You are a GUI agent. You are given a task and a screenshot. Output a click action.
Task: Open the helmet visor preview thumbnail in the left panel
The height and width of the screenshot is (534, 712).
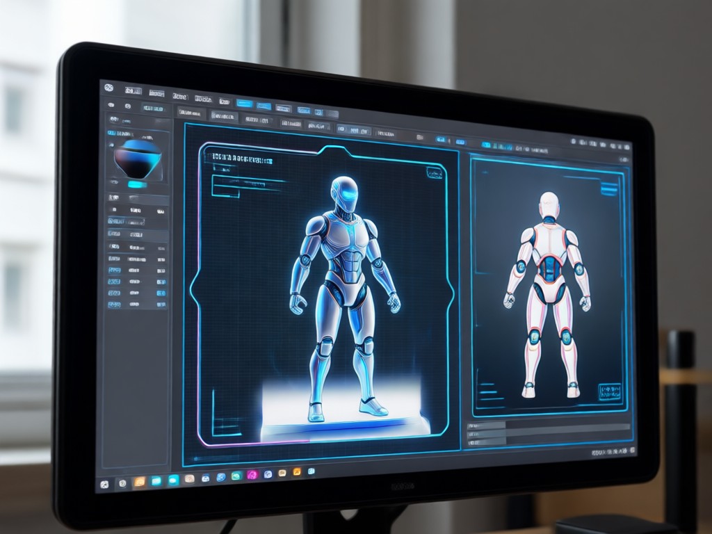(137, 159)
